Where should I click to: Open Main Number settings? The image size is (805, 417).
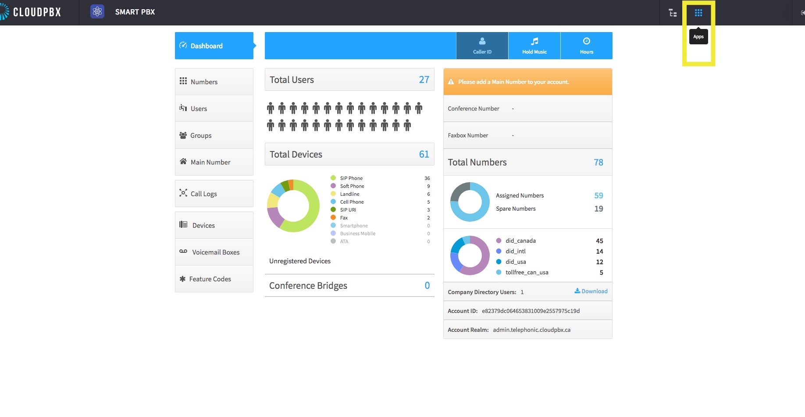214,162
